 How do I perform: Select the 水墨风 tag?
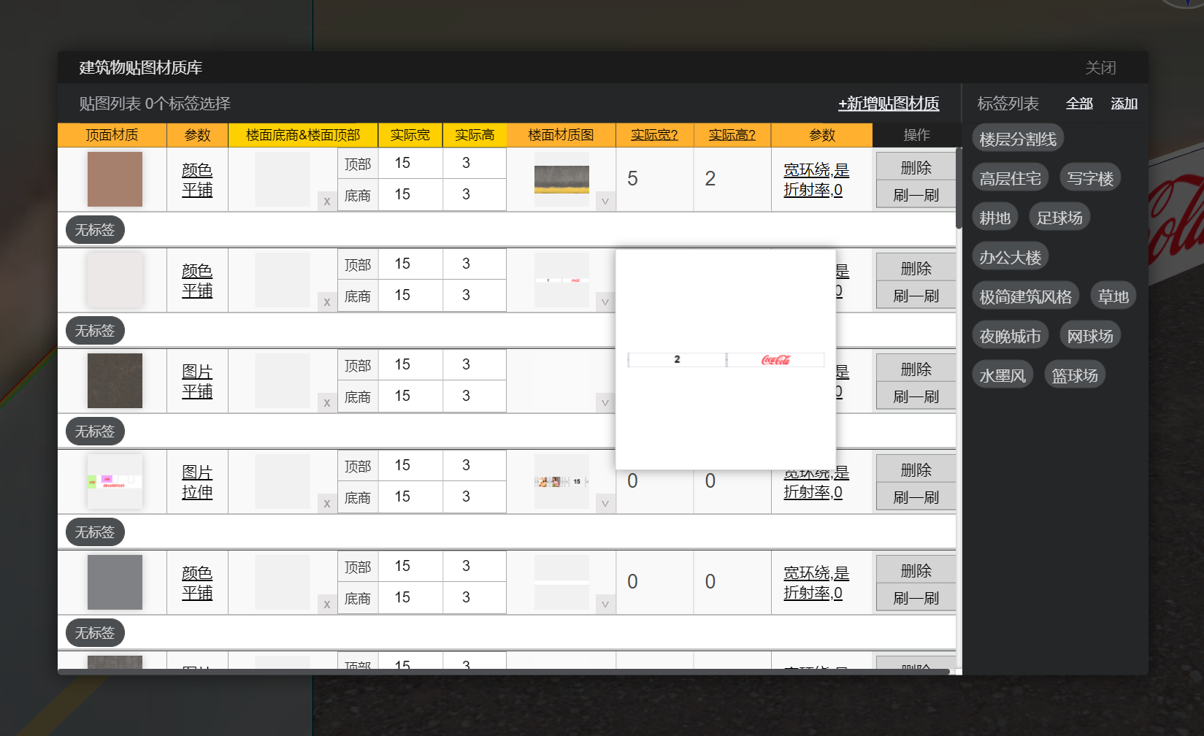pyautogui.click(x=1002, y=375)
